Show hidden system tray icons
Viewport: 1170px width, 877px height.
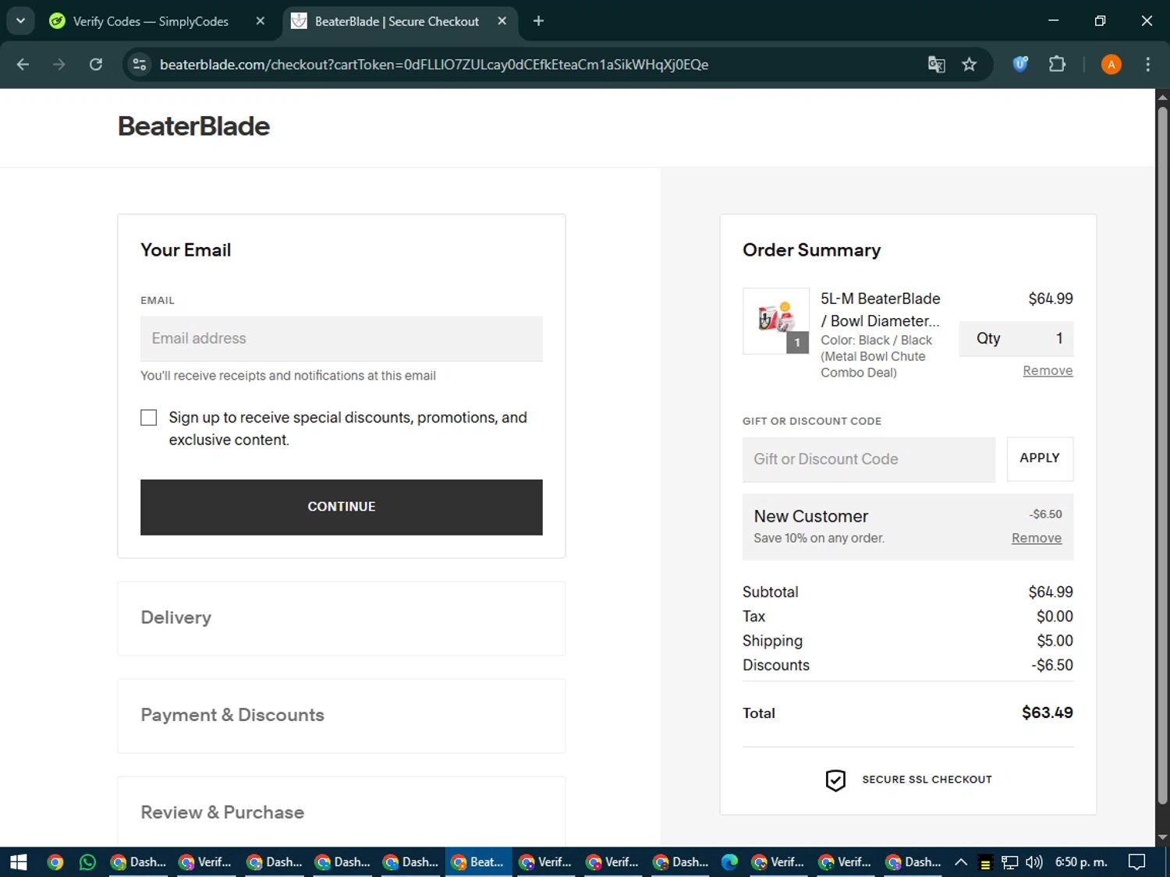coord(961,862)
